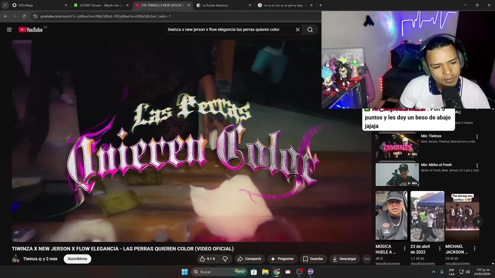Open the MÚSICA HUELE A short thumbnail
Image resolution: width=495 pixels, height=278 pixels.
click(x=391, y=216)
